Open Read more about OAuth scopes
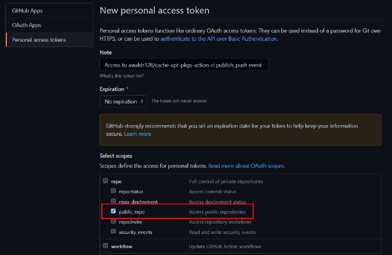Image resolution: width=392 pixels, height=255 pixels. [246, 166]
